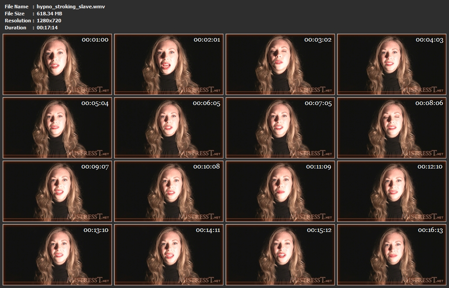Open the thumbnail marked 00:03:02
Screen dimensions: 449x288
tap(280, 64)
